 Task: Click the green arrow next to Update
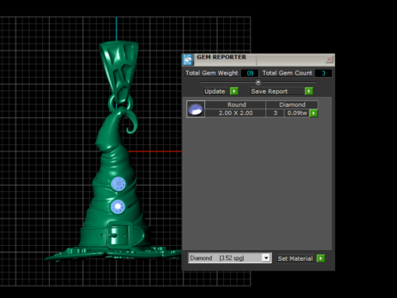(x=234, y=91)
